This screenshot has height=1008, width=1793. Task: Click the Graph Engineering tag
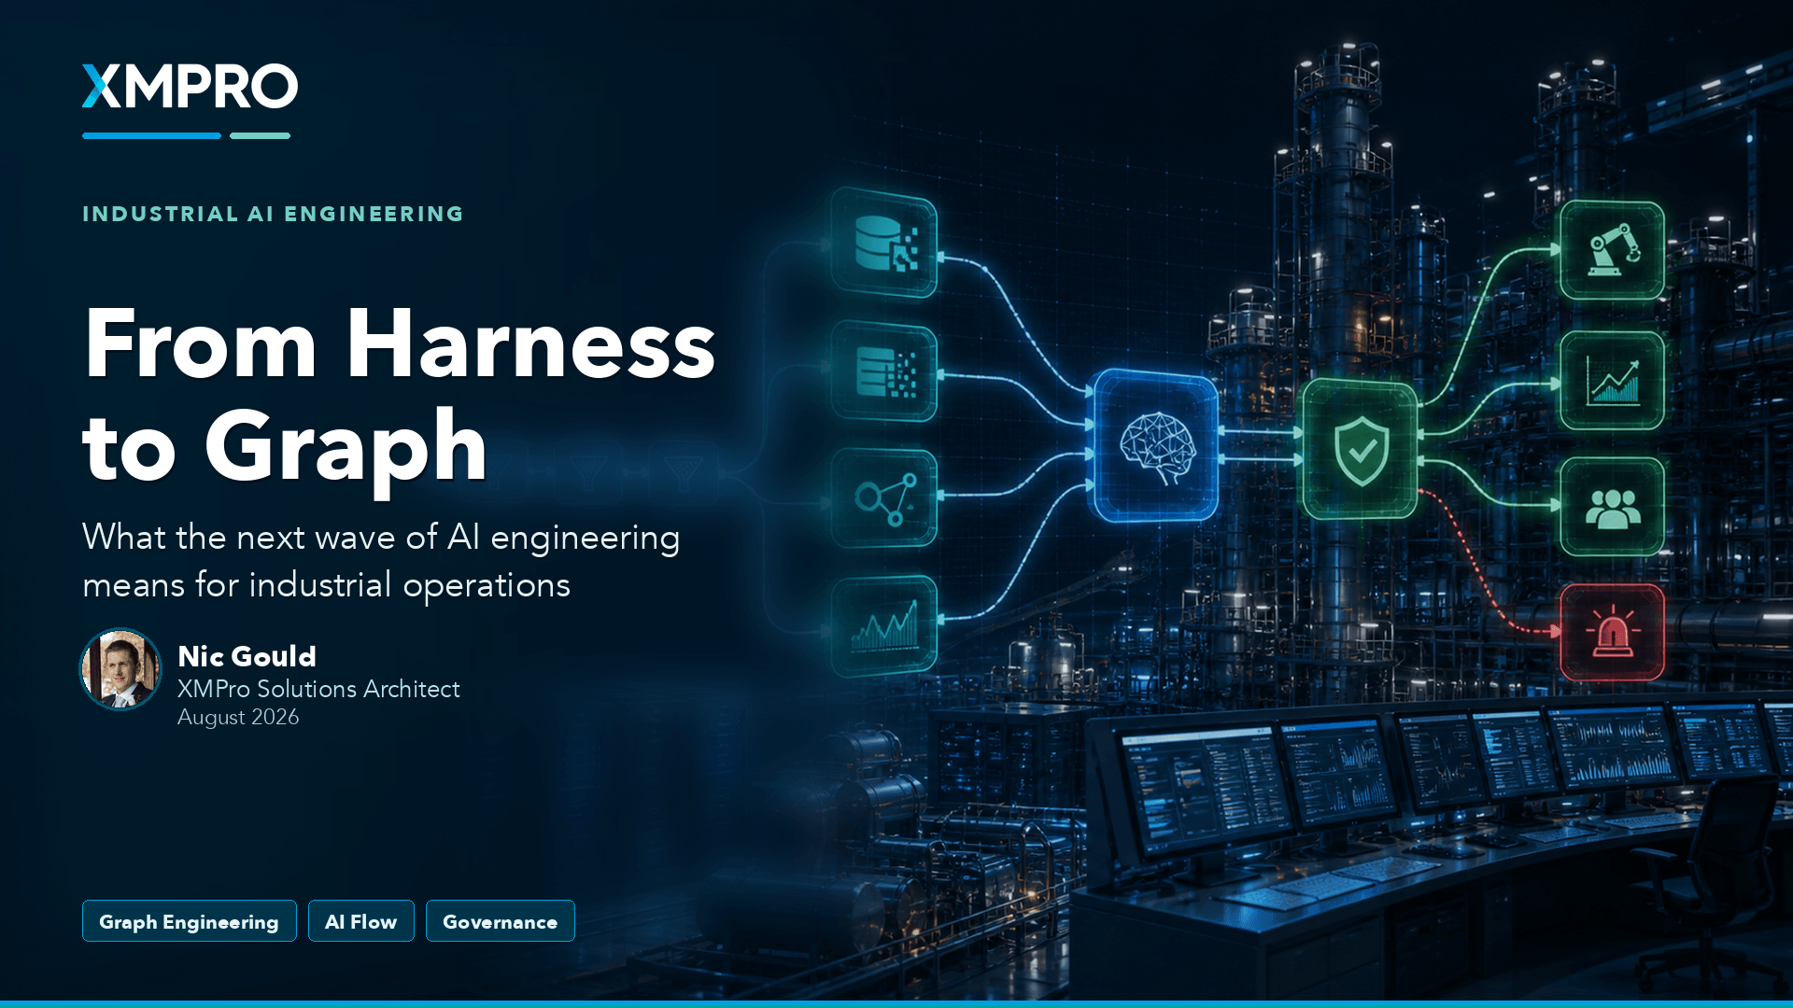190,921
